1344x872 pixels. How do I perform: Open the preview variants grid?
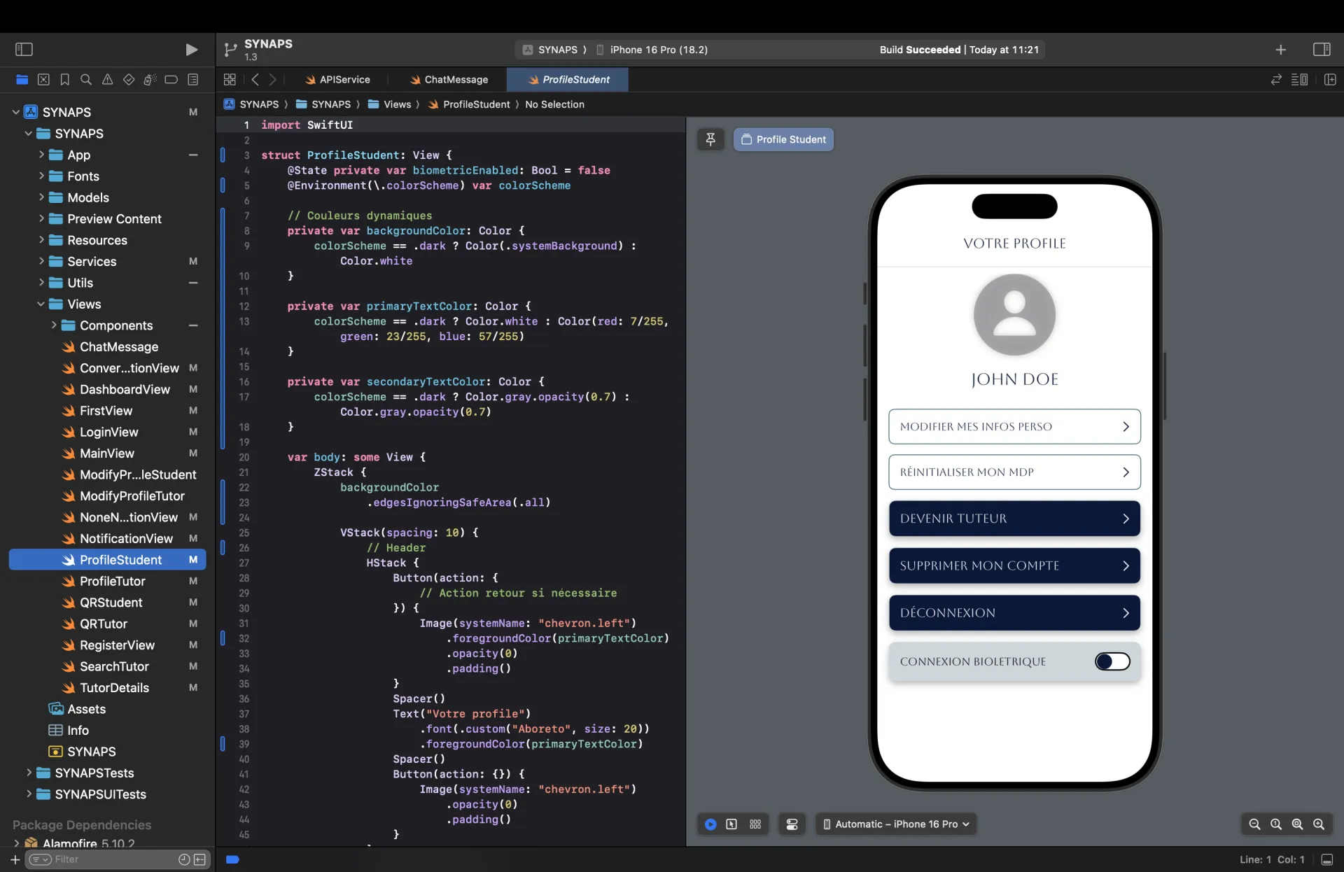pos(755,824)
